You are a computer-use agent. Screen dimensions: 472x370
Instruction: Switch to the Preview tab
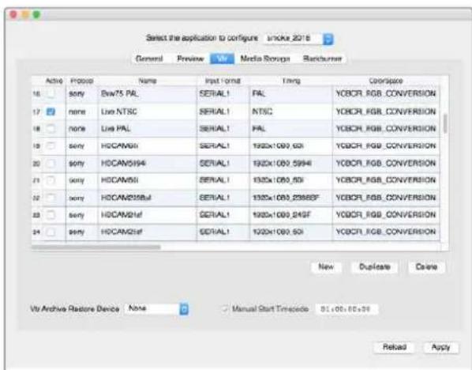point(190,59)
